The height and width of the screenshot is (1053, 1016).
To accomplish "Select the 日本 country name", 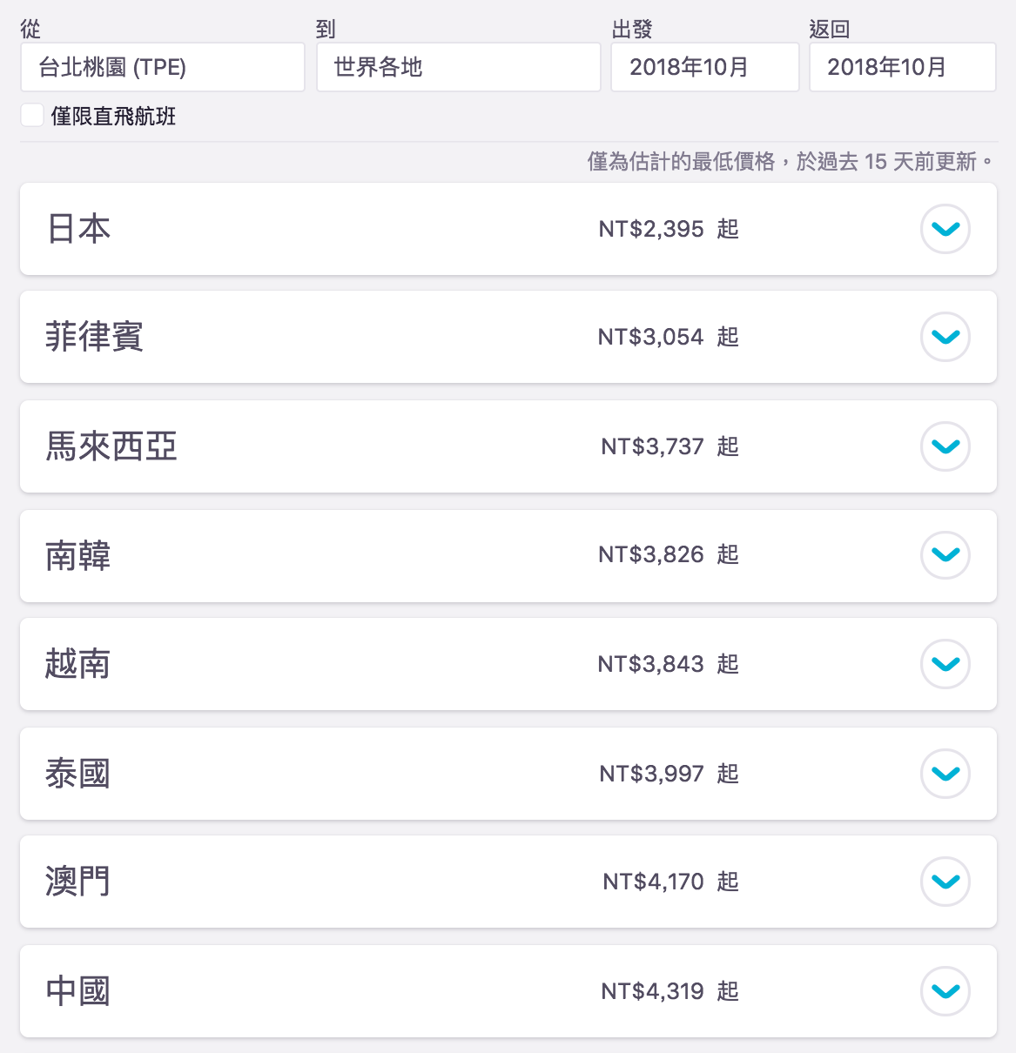I will tap(78, 229).
